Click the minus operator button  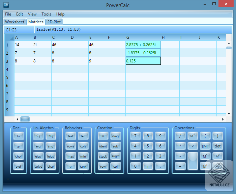(x=180, y=156)
